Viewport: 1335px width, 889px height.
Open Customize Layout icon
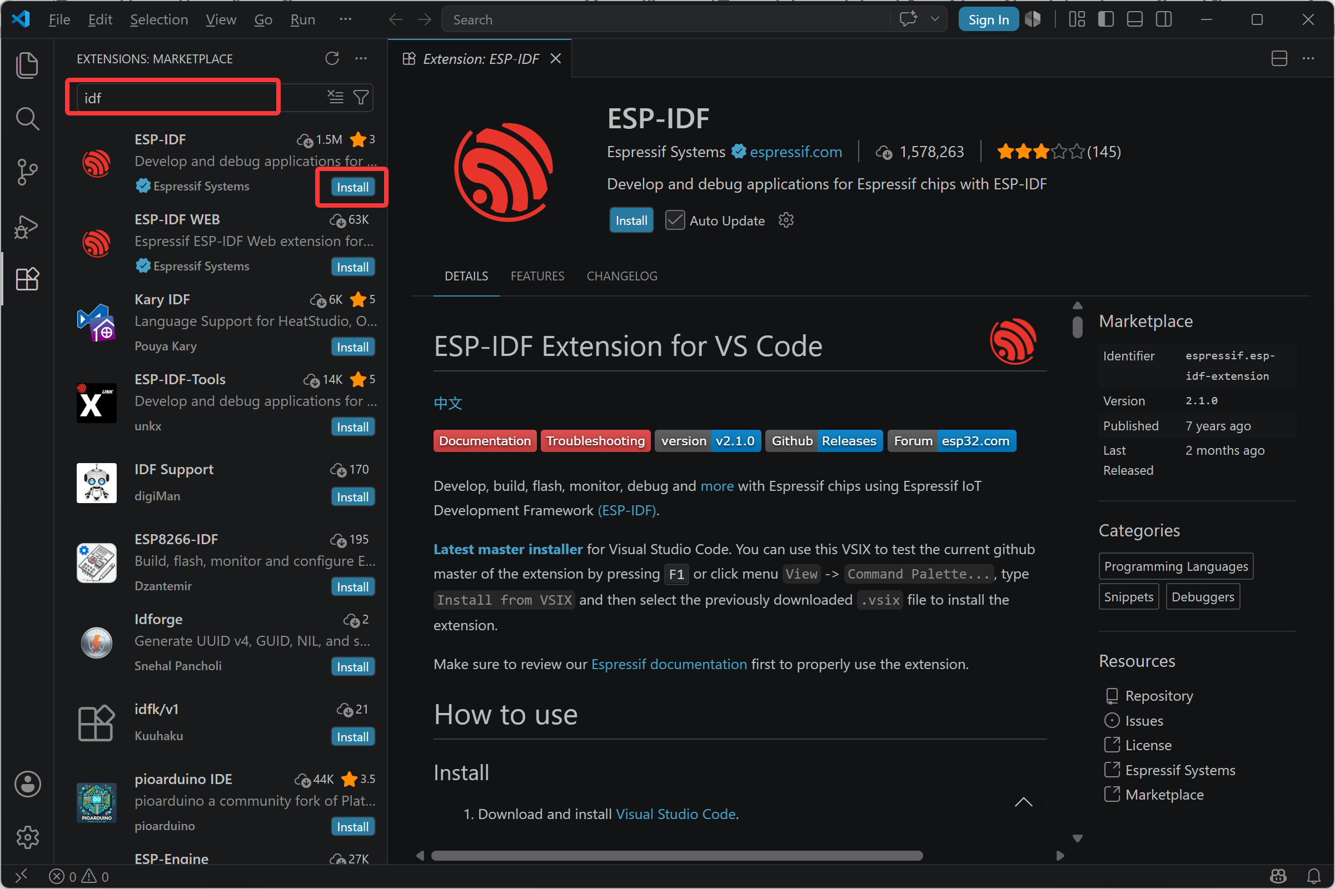tap(1077, 19)
